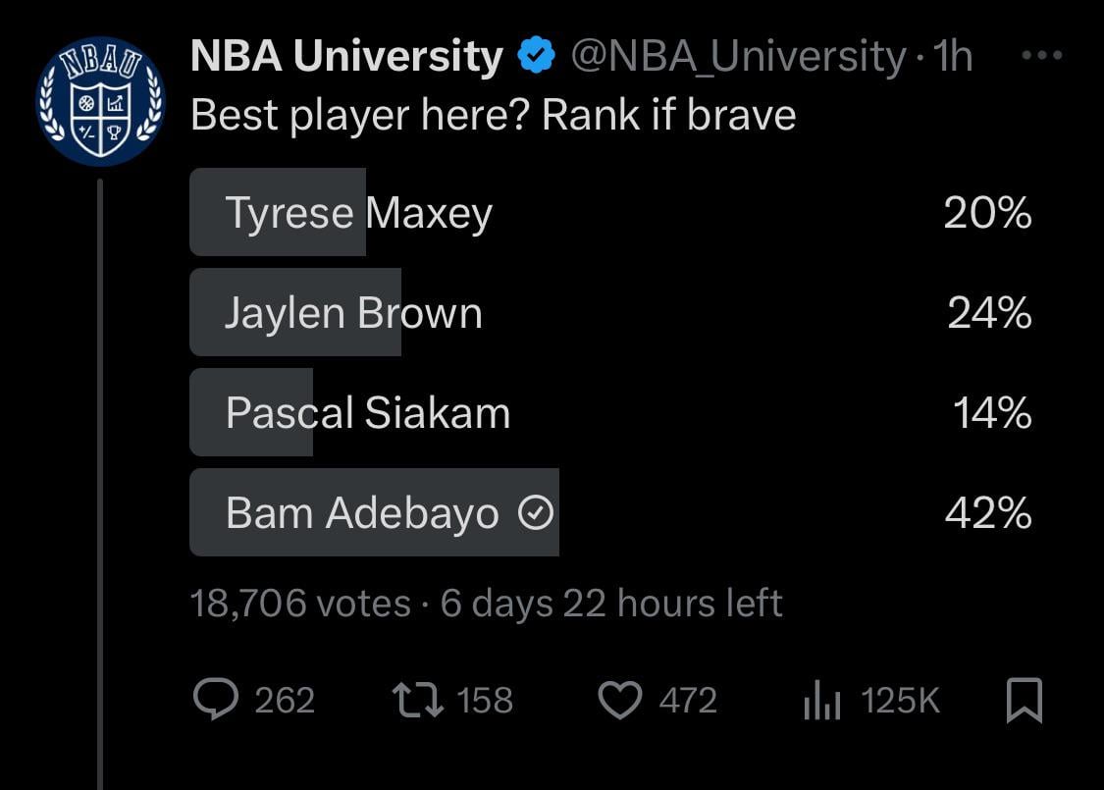
Task: Click the checkmark beside Bam Adebayo
Action: coord(536,513)
